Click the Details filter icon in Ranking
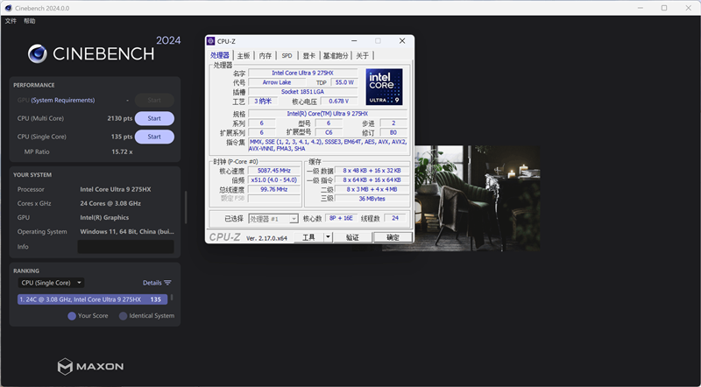701x387 pixels. pos(167,283)
